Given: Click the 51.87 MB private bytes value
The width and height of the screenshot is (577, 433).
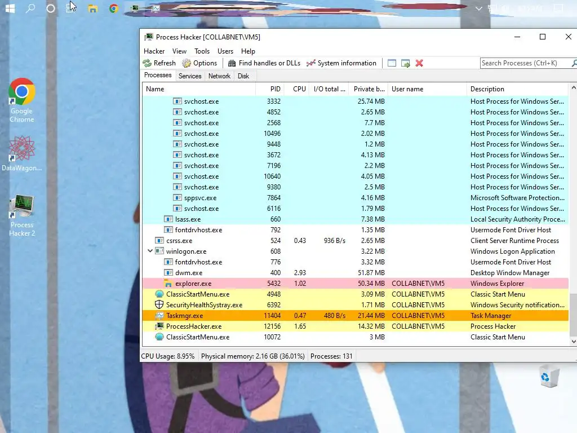Looking at the screenshot, I should coord(371,273).
